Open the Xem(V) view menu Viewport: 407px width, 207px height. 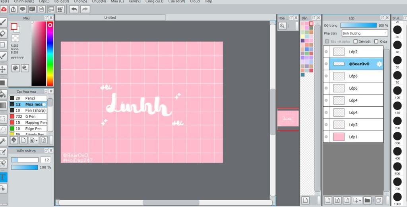click(x=134, y=1)
